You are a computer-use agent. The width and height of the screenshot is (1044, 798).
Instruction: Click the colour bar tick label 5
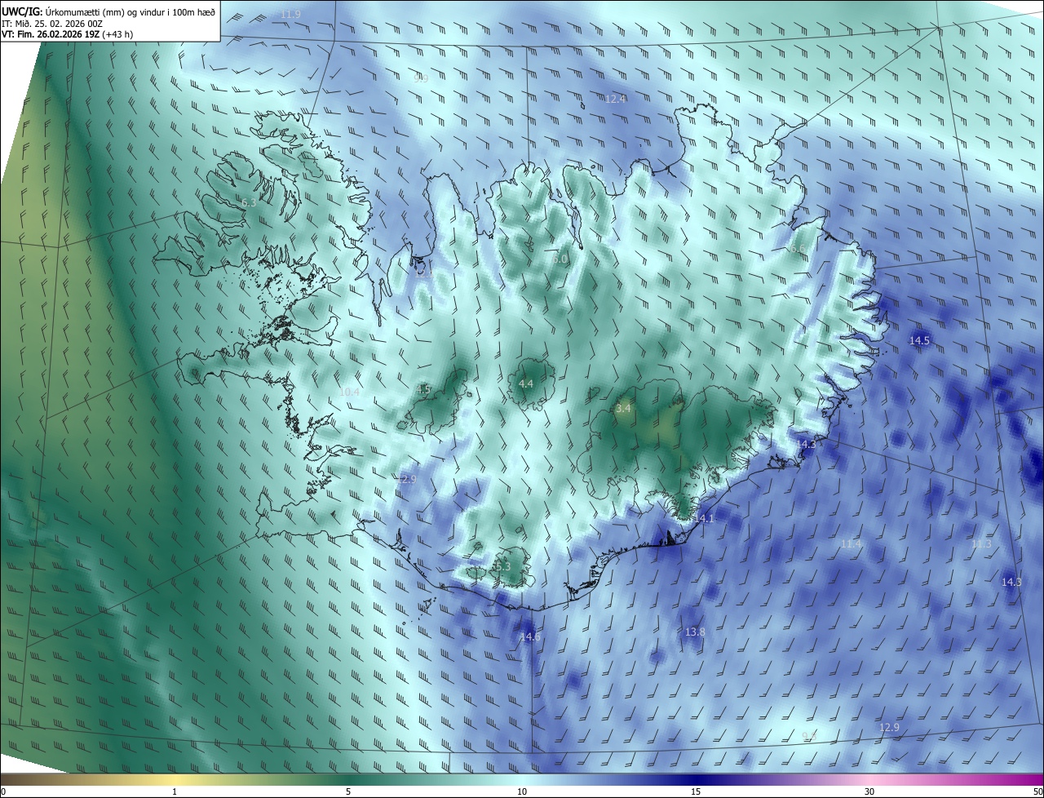[348, 791]
